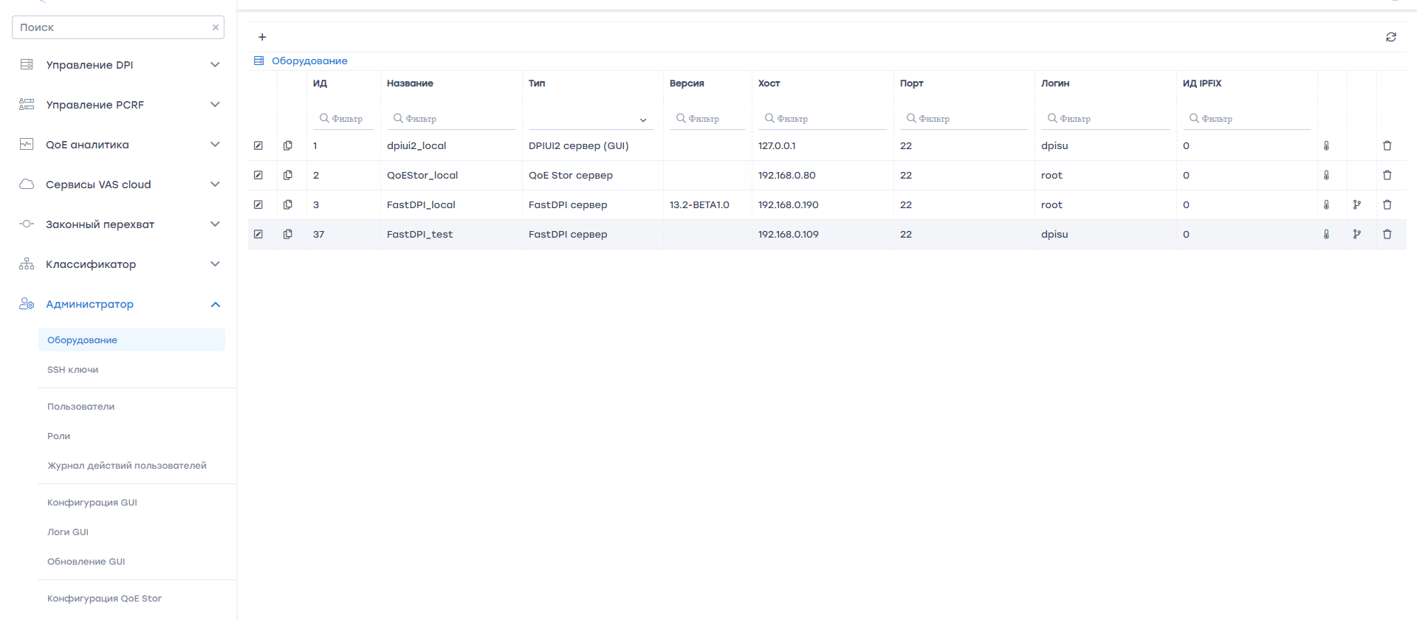The image size is (1417, 620).
Task: Edit the dpiui2_local equipment row
Action: 258,146
